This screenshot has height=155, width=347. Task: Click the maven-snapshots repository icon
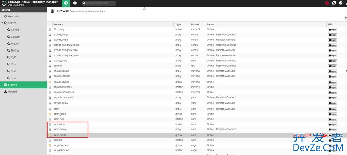(x=50, y=92)
